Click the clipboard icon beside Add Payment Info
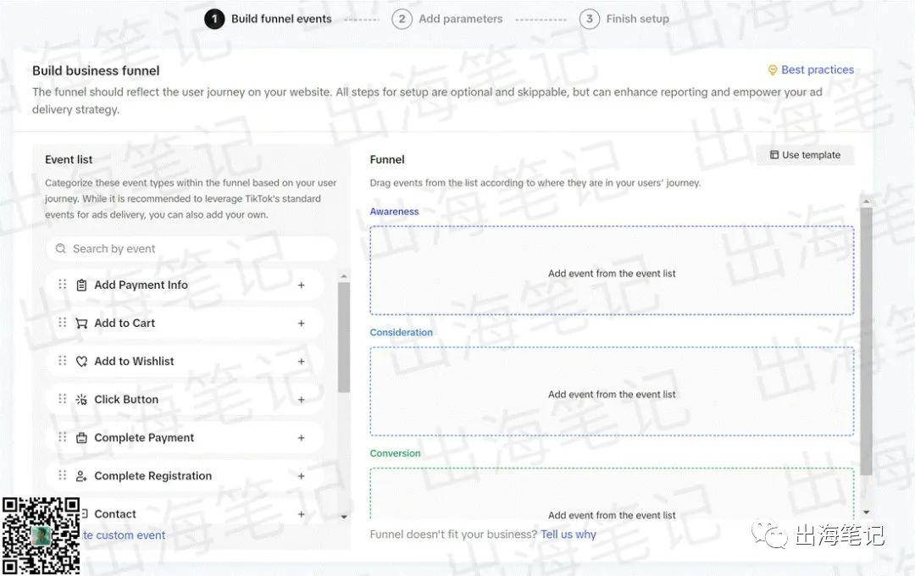The height and width of the screenshot is (576, 915). point(81,285)
